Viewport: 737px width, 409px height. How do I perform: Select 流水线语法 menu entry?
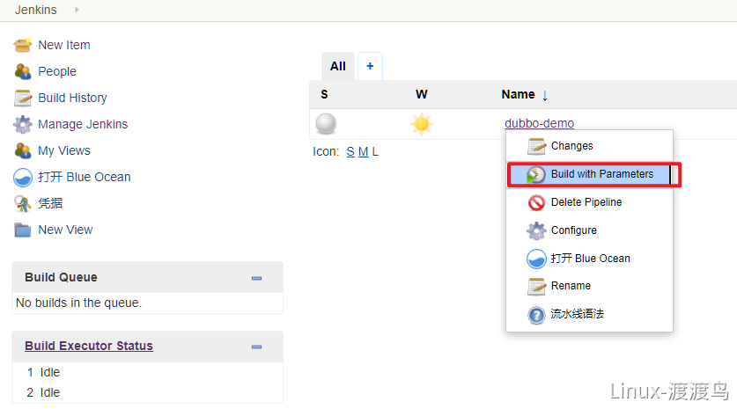(x=578, y=314)
